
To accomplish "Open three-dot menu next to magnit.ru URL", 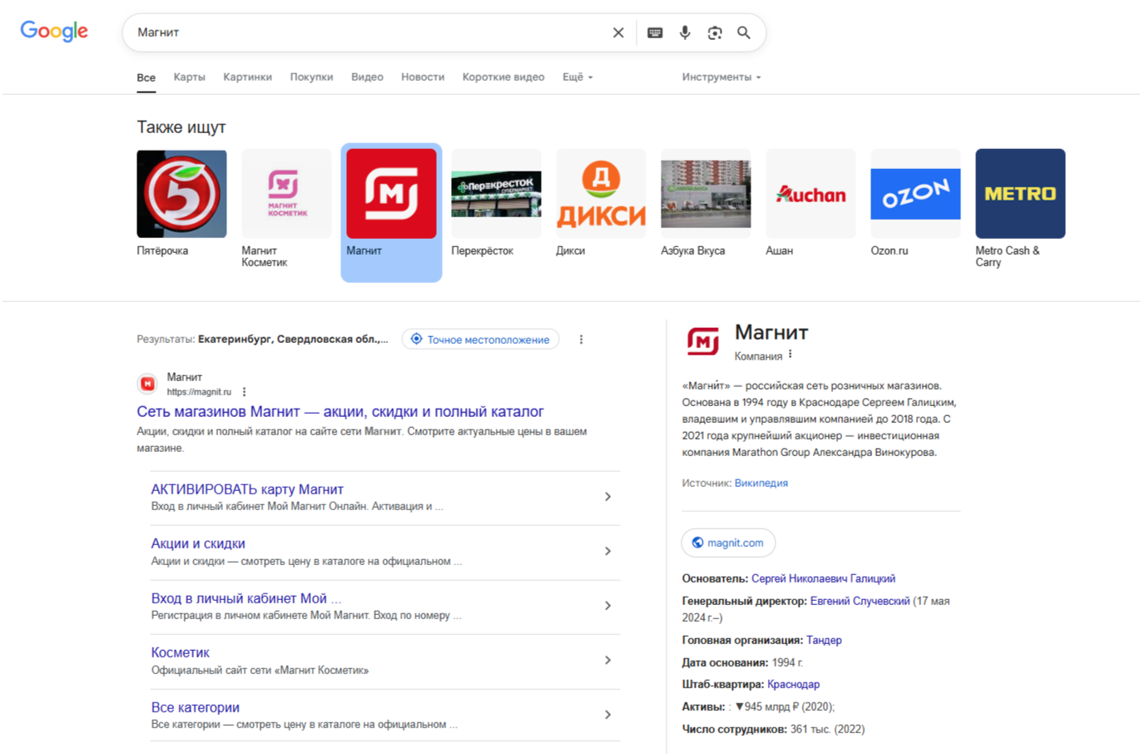I will point(245,392).
